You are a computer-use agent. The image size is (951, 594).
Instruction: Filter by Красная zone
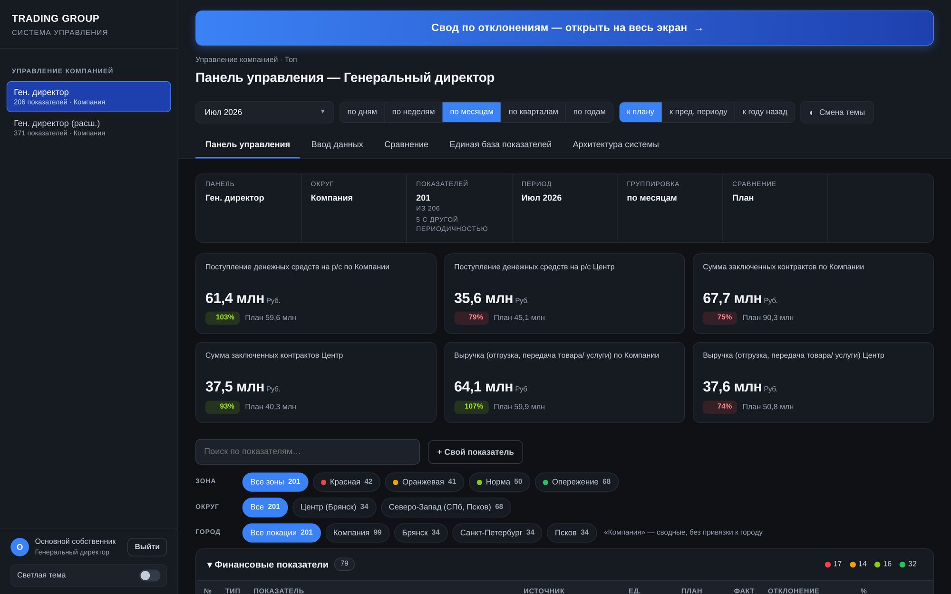[x=346, y=482]
